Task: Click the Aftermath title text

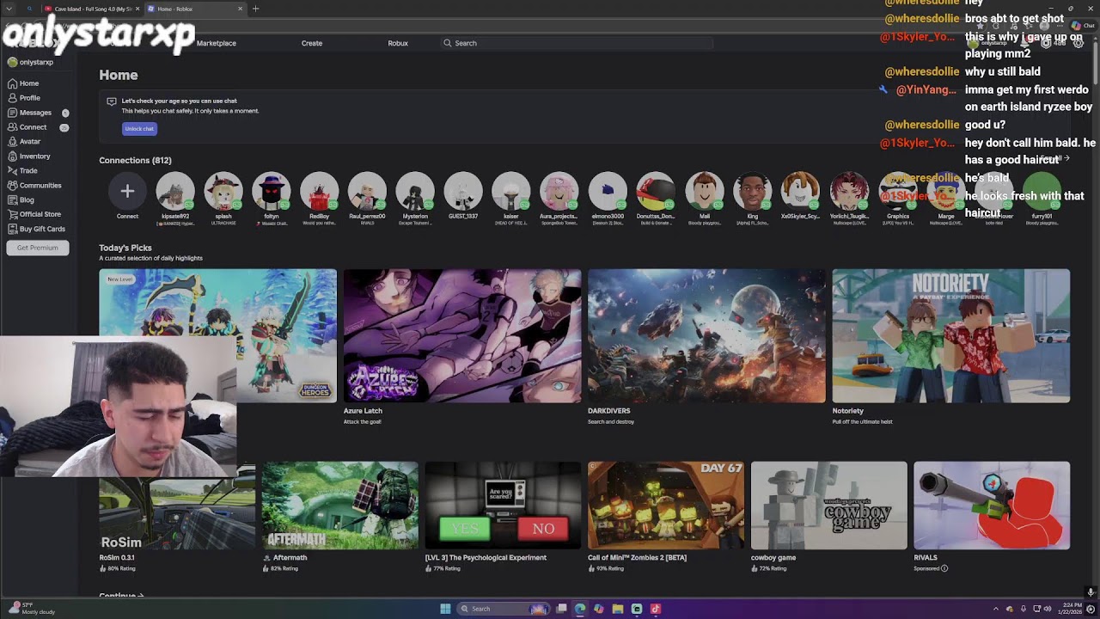Action: (290, 557)
